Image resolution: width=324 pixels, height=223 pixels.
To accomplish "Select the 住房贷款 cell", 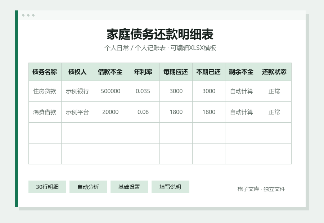I will click(45, 91).
